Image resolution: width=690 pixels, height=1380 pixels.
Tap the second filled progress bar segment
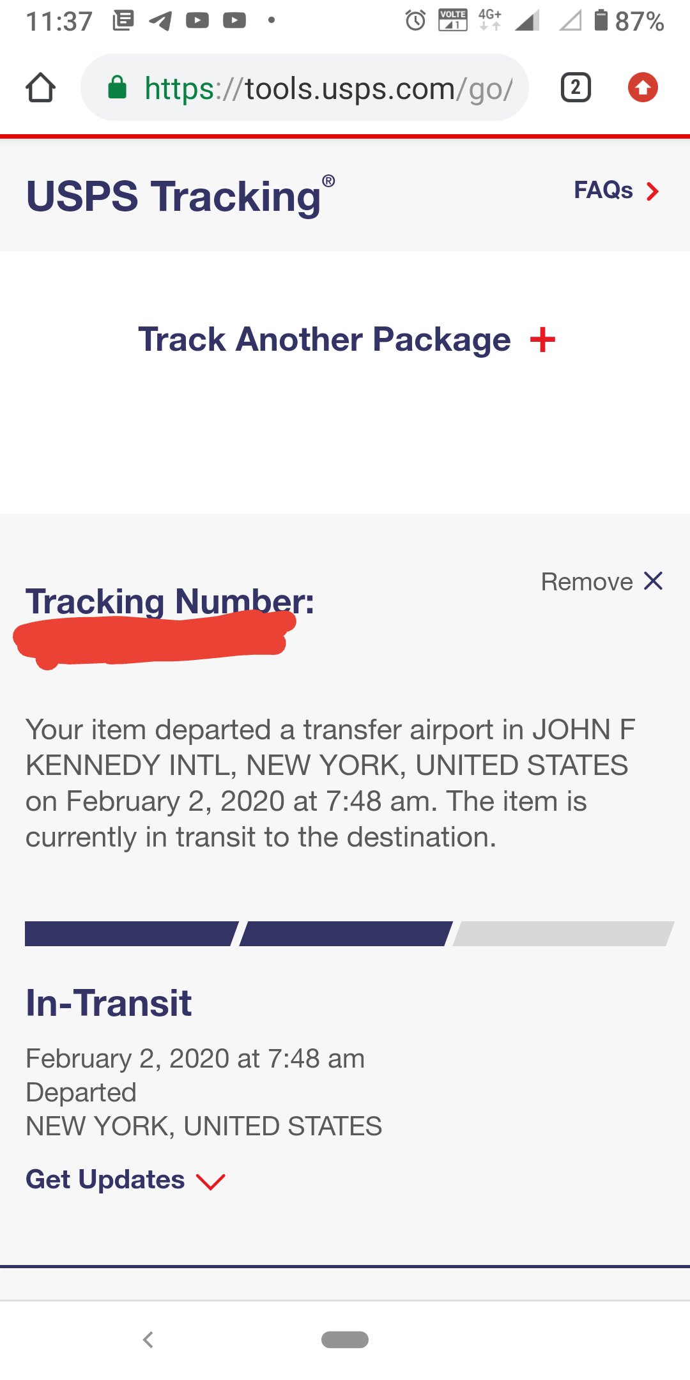[x=345, y=933]
